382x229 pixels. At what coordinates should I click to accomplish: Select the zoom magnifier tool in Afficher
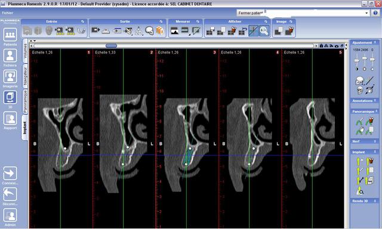[x=264, y=31]
